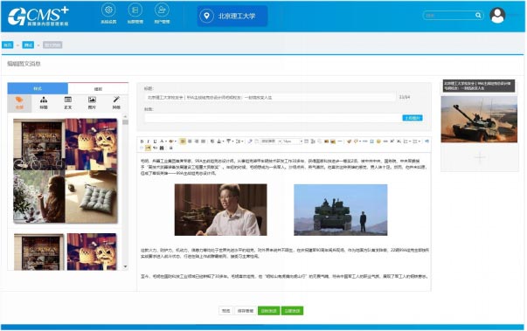527x331 pixels.
Task: Click the blue upload image button
Action: pyautogui.click(x=413, y=118)
